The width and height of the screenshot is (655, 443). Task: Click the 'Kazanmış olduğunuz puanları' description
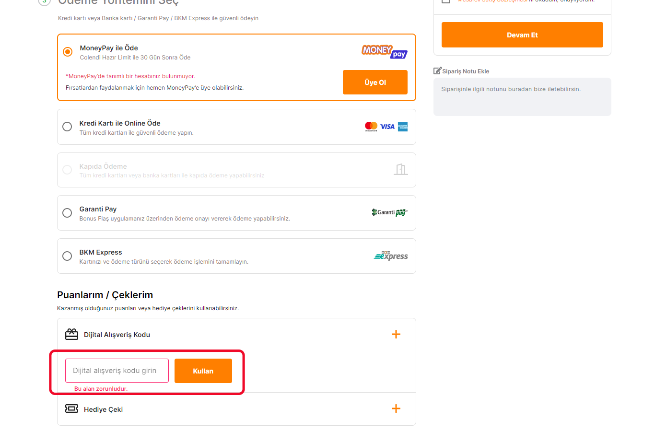pos(148,308)
